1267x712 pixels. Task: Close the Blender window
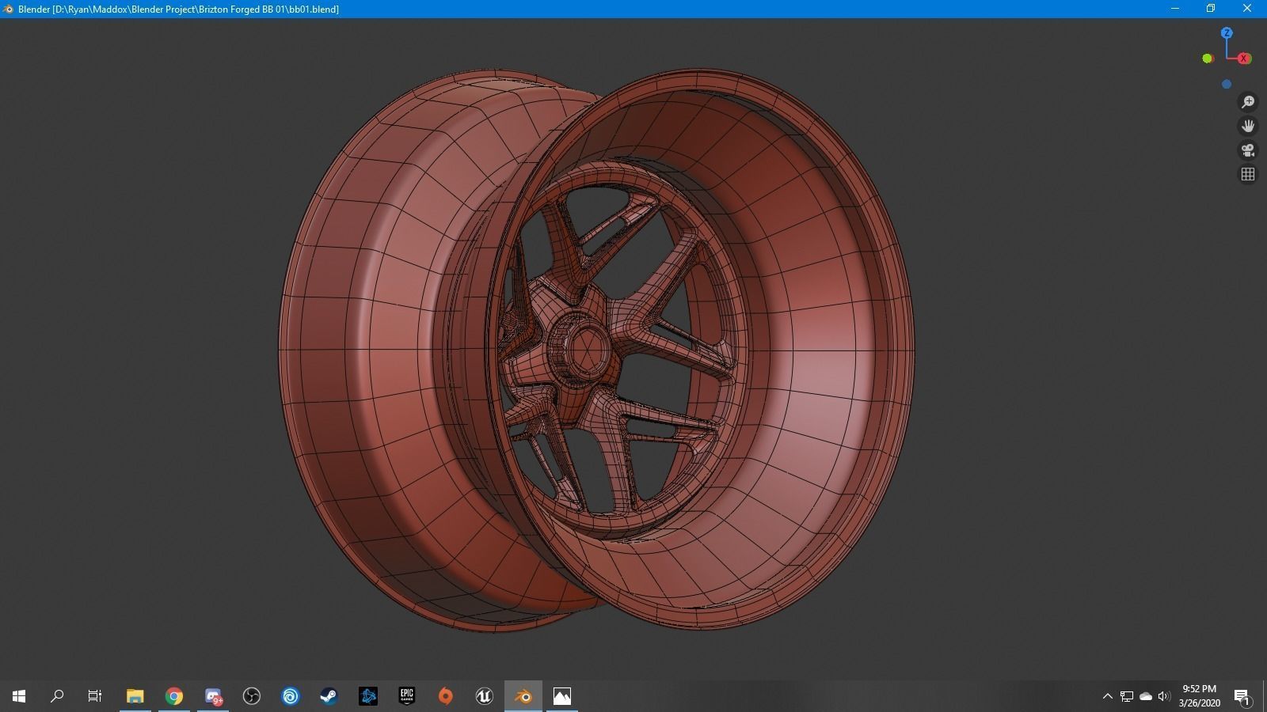pyautogui.click(x=1247, y=9)
